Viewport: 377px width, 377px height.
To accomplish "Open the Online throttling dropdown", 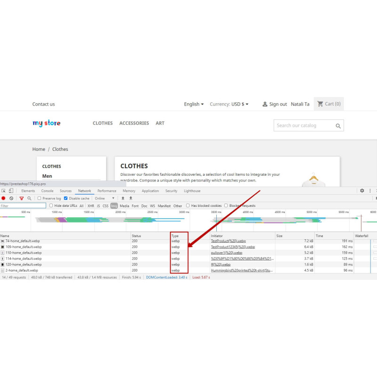I will (105, 198).
